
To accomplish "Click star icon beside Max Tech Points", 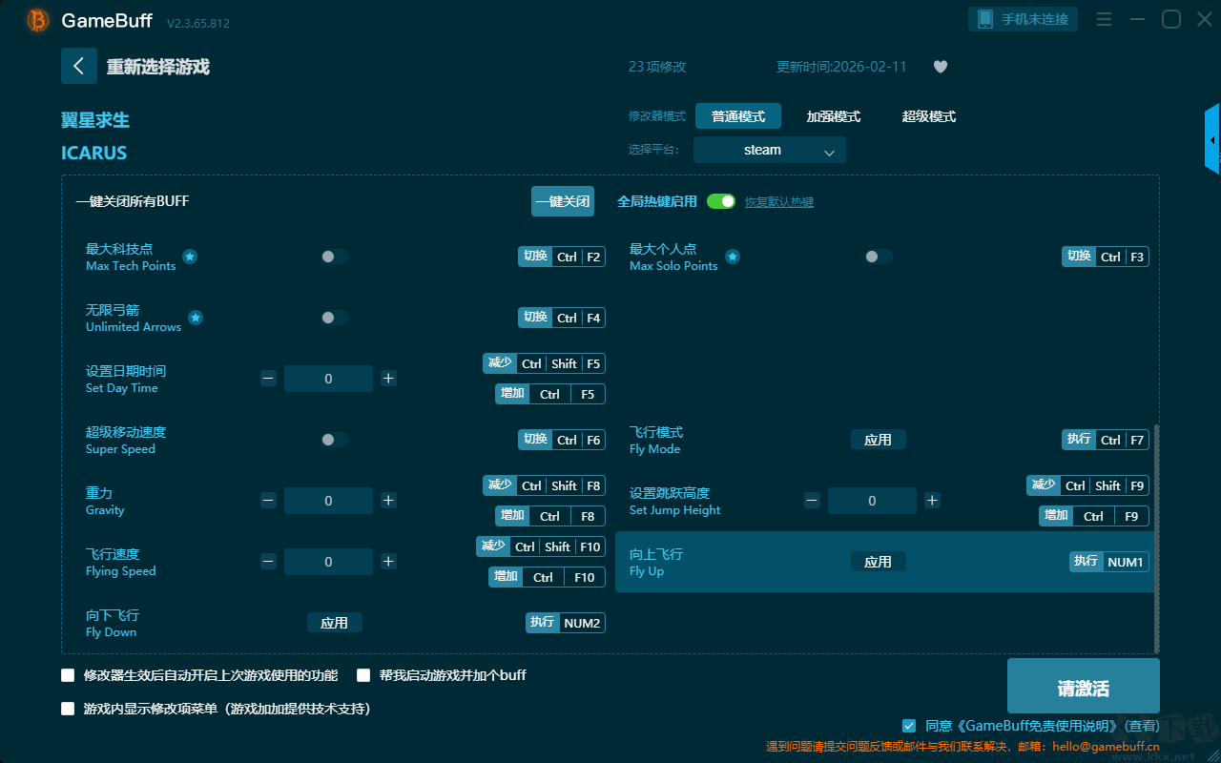I will [x=190, y=257].
